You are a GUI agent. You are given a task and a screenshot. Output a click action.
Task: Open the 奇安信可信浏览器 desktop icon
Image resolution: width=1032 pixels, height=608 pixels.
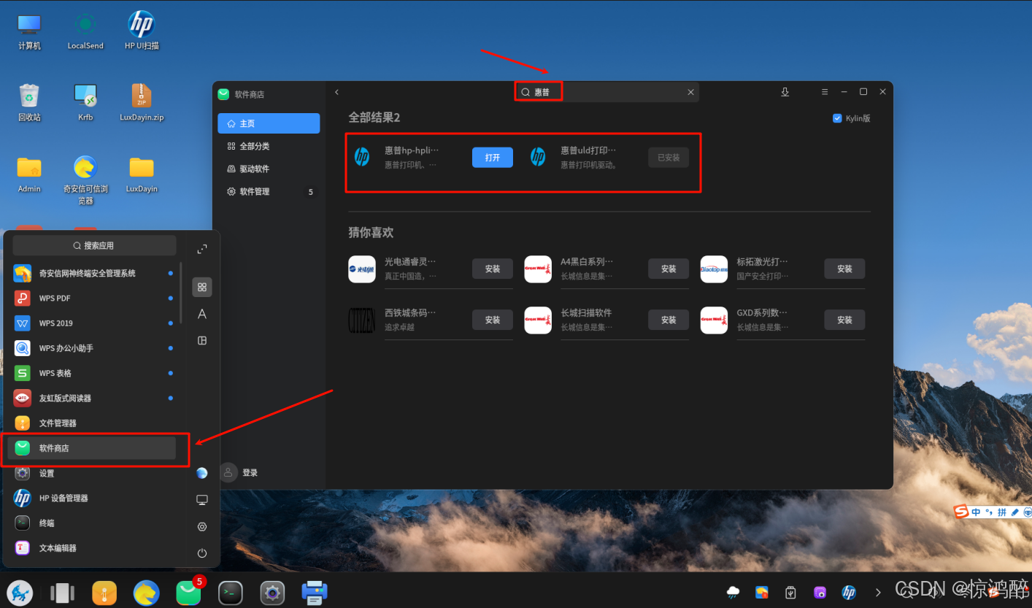pos(85,179)
